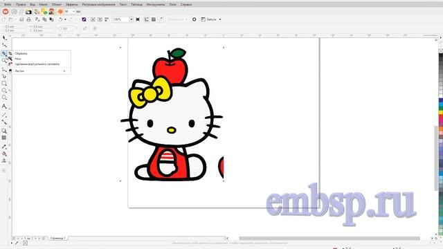
Task: Select the Transparency checkerboard tool
Action: (4, 138)
